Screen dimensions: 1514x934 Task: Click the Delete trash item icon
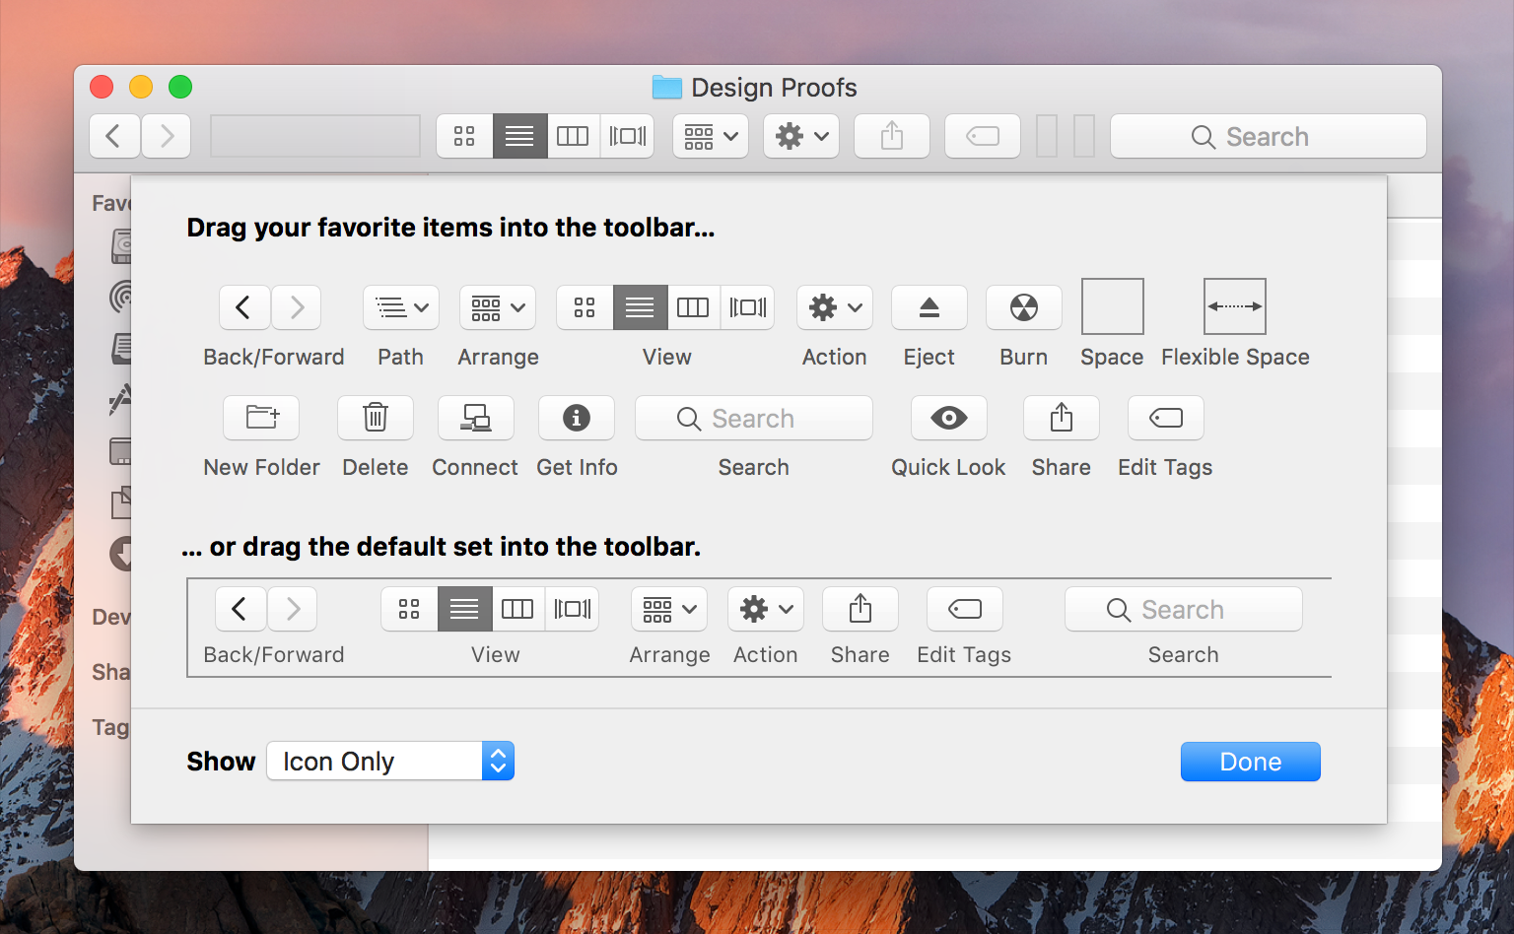(376, 418)
